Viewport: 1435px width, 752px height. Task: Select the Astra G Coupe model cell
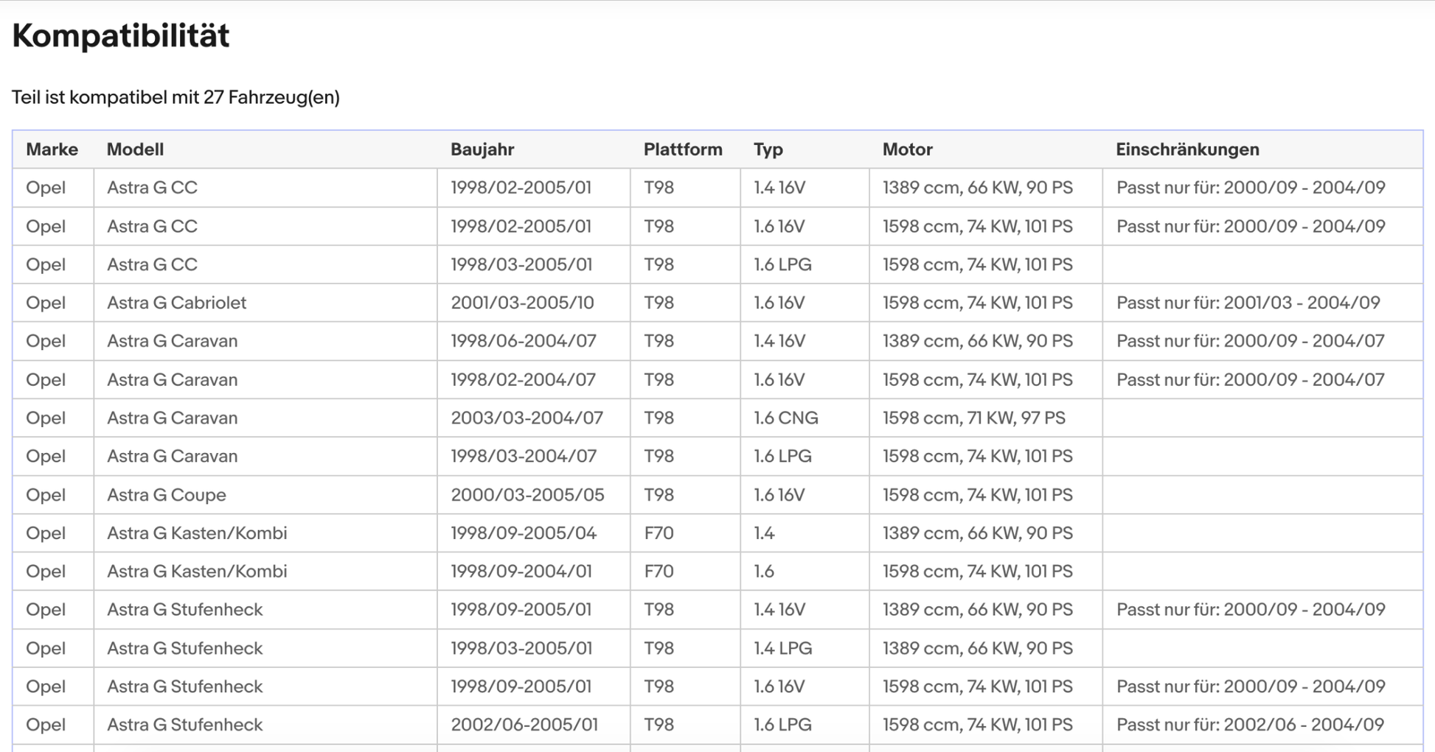coord(166,495)
